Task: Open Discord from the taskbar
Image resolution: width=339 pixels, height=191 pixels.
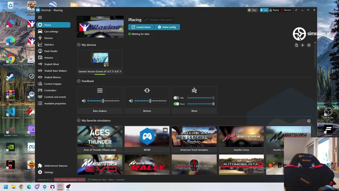Action: 37,187
